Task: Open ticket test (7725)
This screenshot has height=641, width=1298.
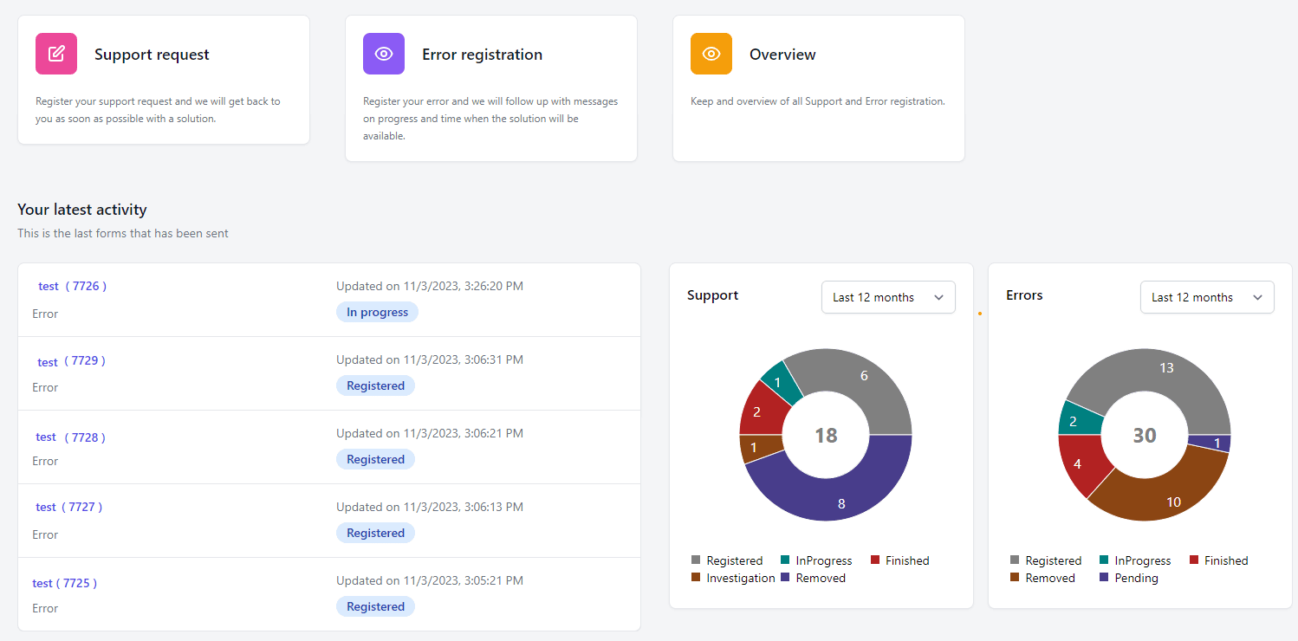Action: (x=65, y=583)
